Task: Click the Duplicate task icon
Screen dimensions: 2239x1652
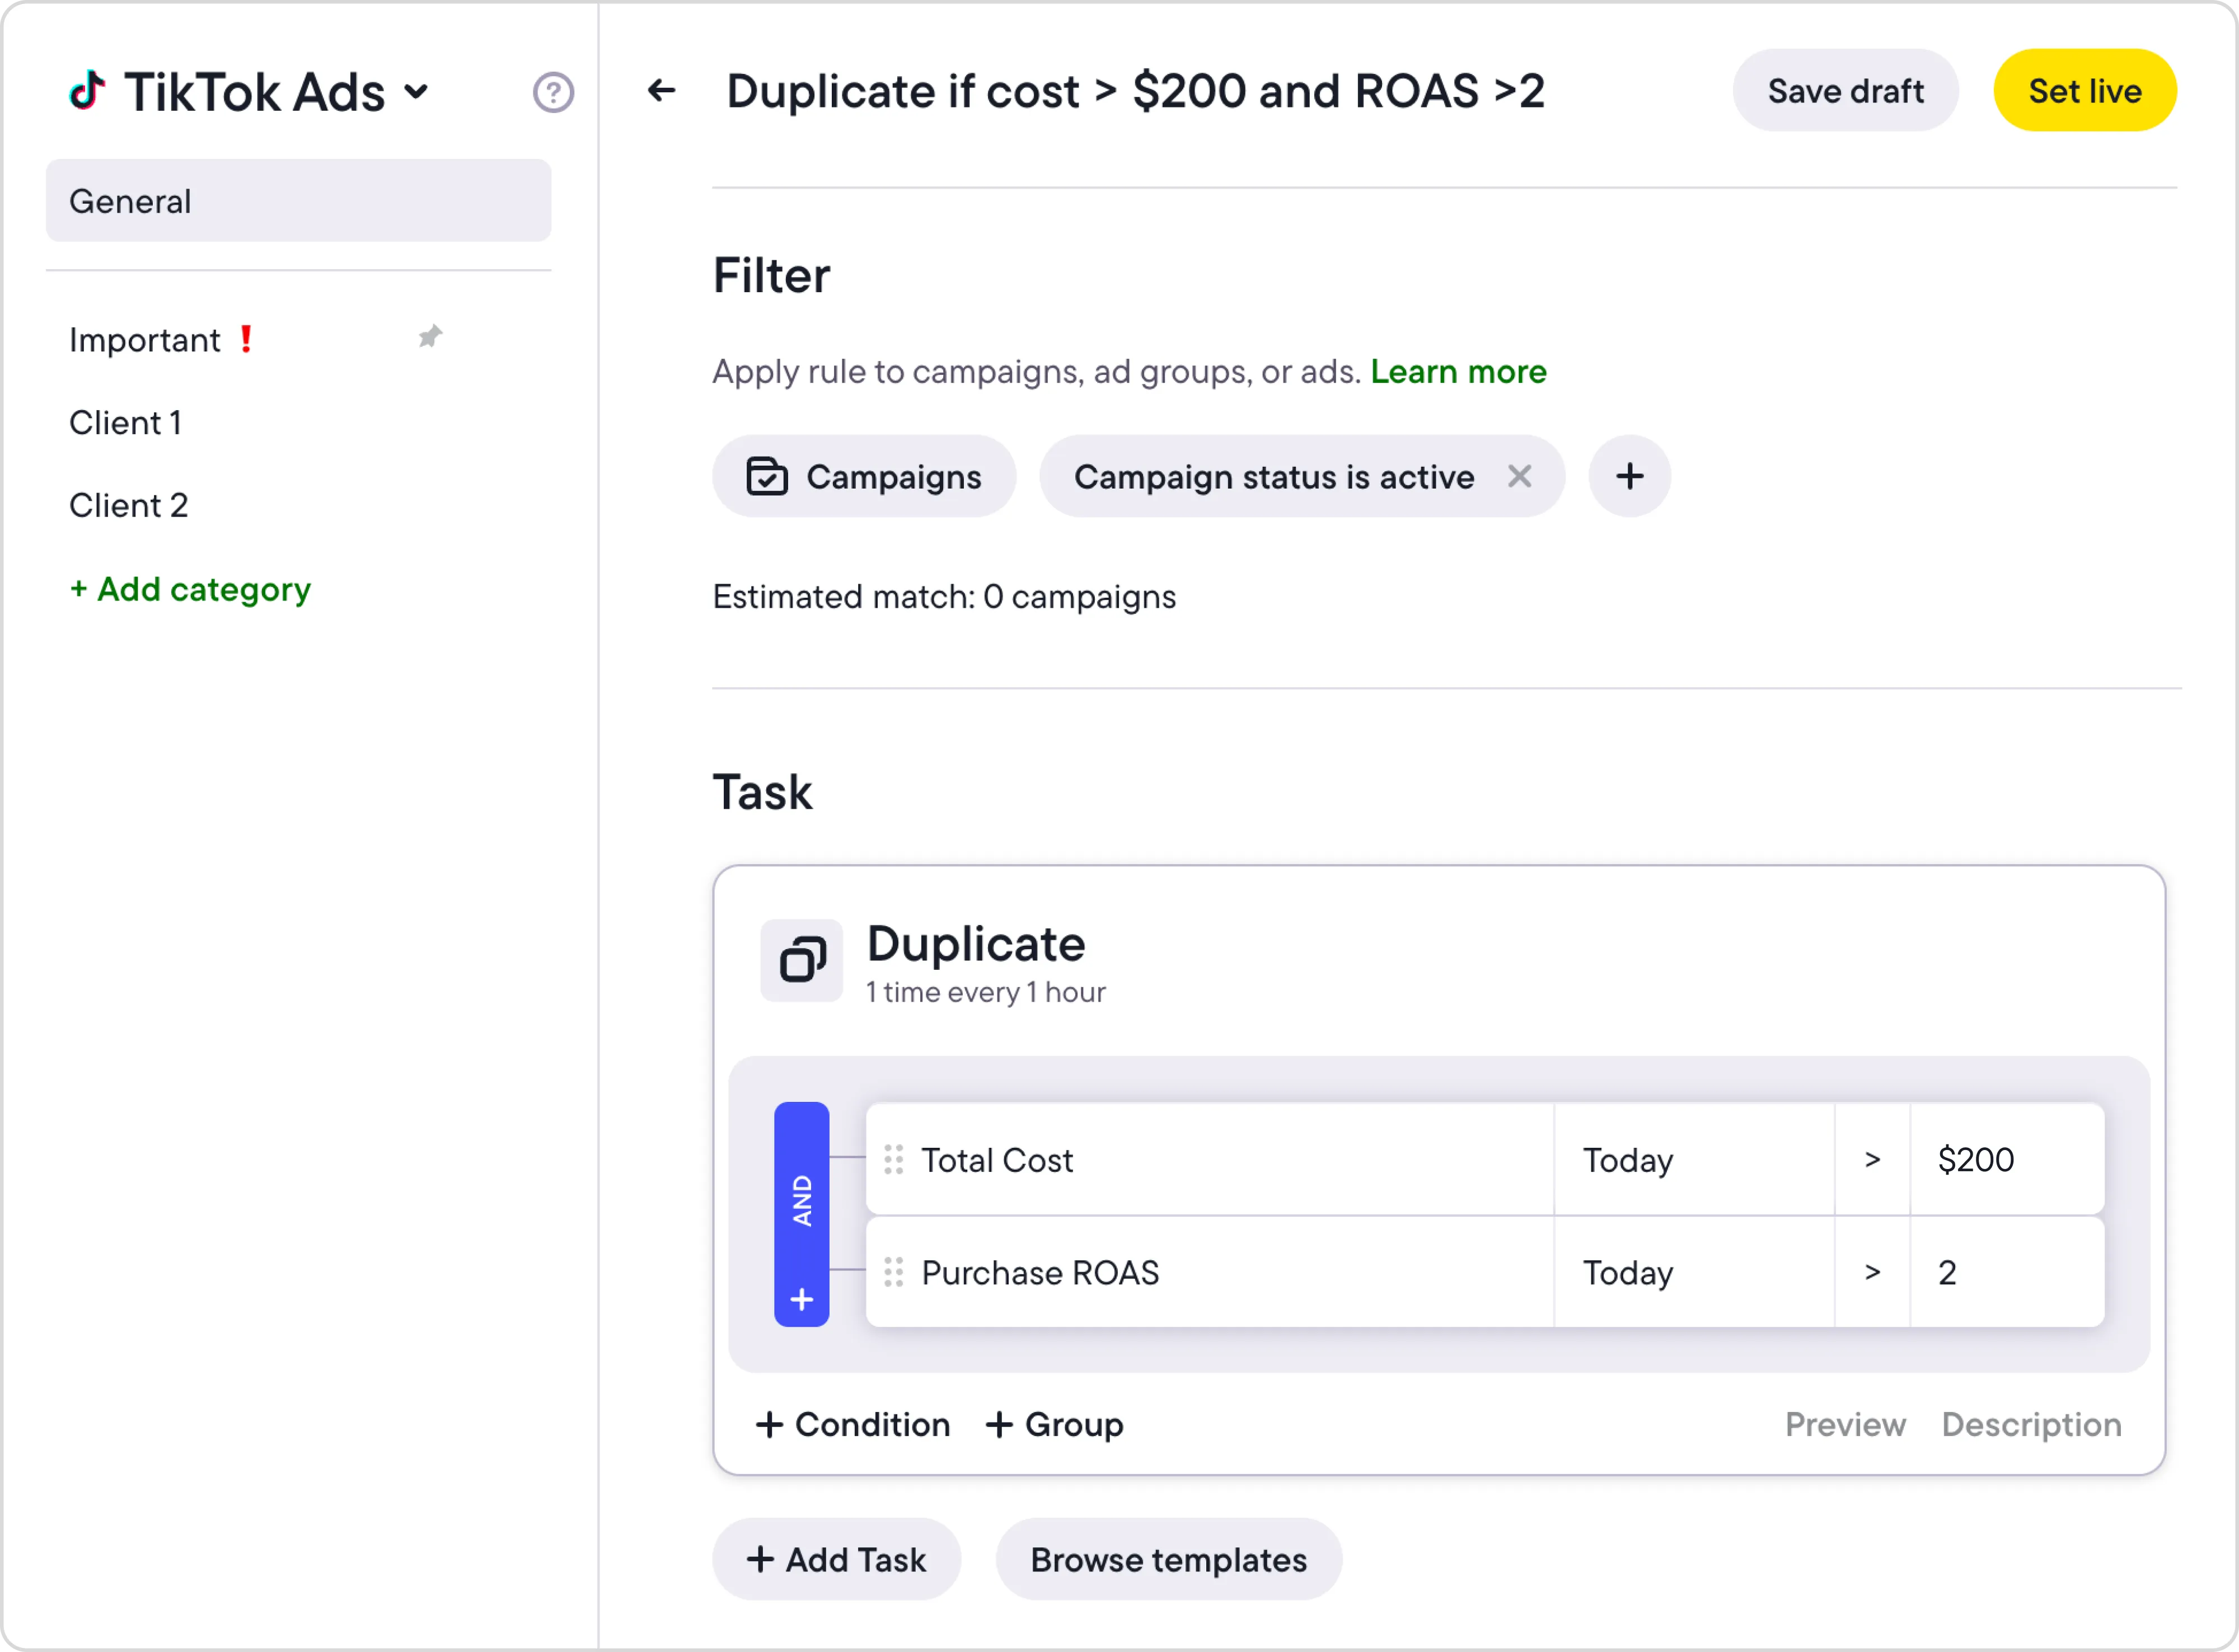Action: 802,960
